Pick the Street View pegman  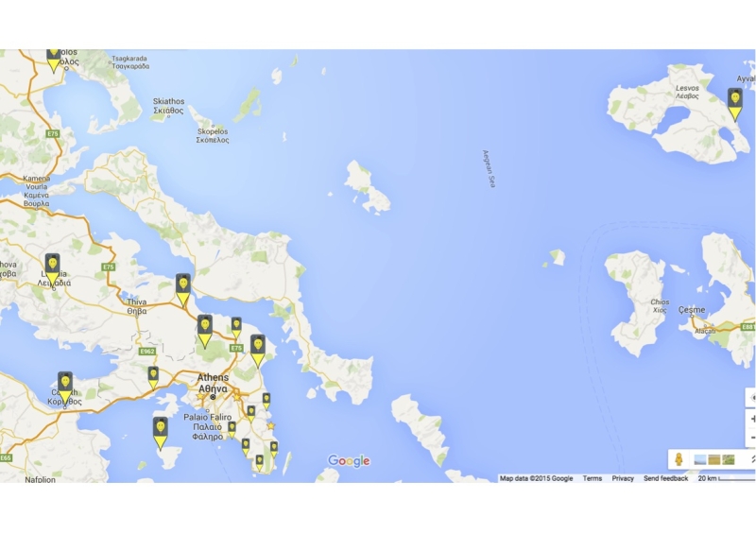click(679, 458)
